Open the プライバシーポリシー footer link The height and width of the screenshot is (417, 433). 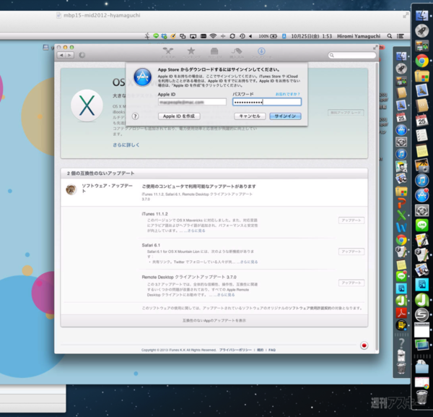pyautogui.click(x=235, y=350)
